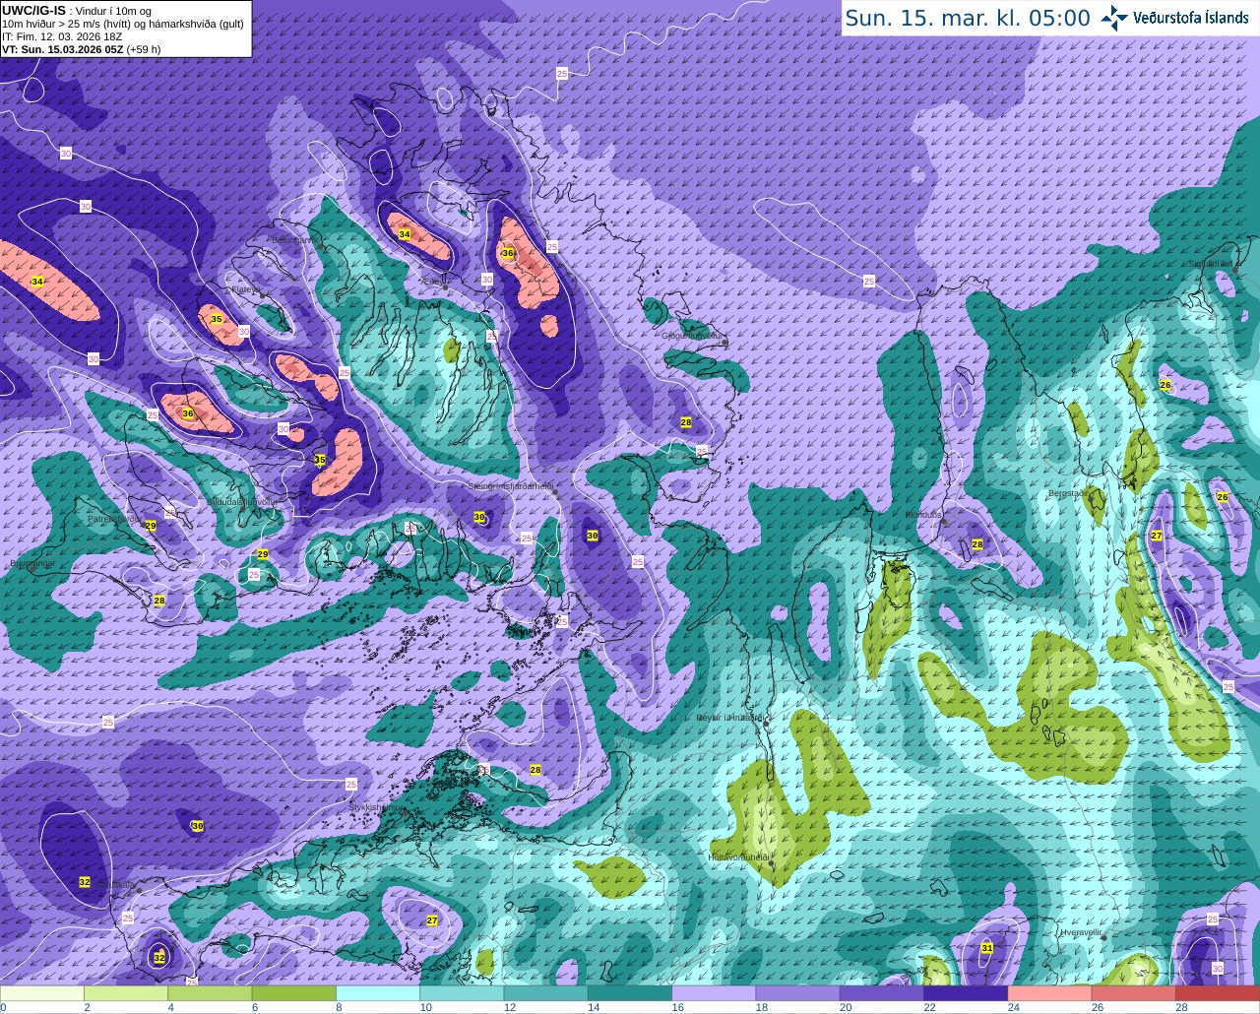1260x1014 pixels.
Task: Click the timestamp Sun. 15. mar. kl. 05:00
Action: coord(968,18)
